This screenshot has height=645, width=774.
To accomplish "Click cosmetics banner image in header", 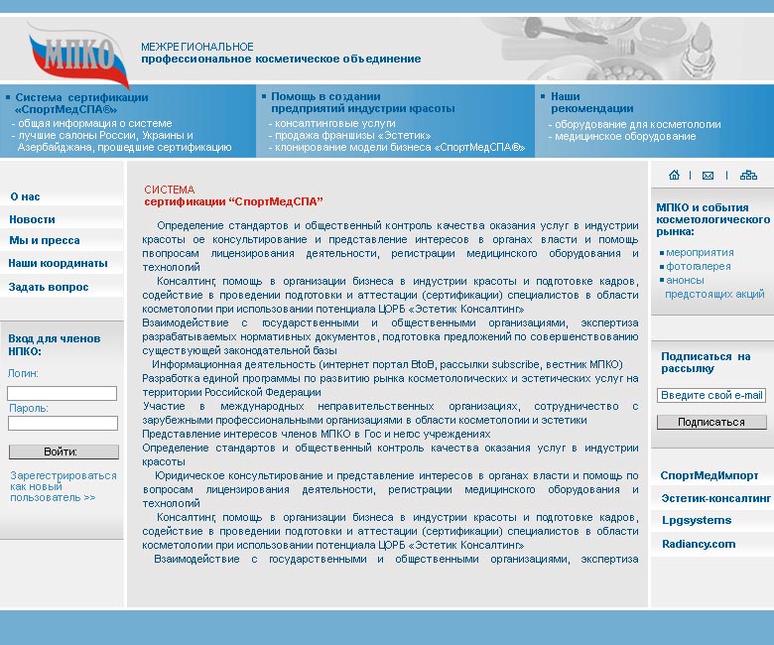I will click(599, 49).
